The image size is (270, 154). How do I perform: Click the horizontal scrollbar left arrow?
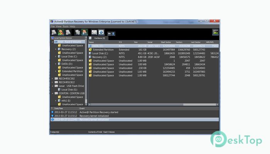click(89, 104)
